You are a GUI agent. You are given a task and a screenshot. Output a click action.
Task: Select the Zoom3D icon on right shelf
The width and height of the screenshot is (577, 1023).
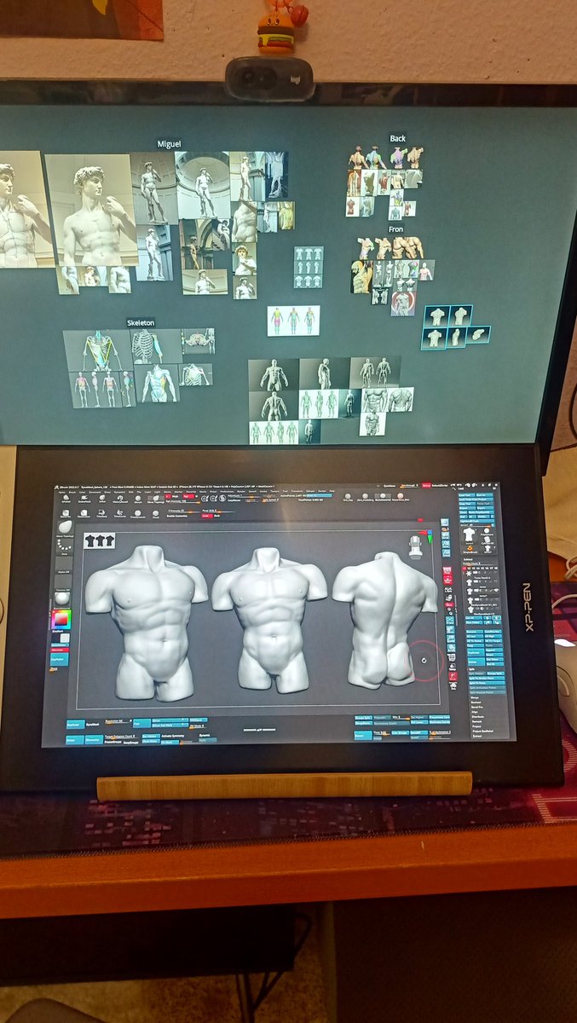(x=451, y=639)
